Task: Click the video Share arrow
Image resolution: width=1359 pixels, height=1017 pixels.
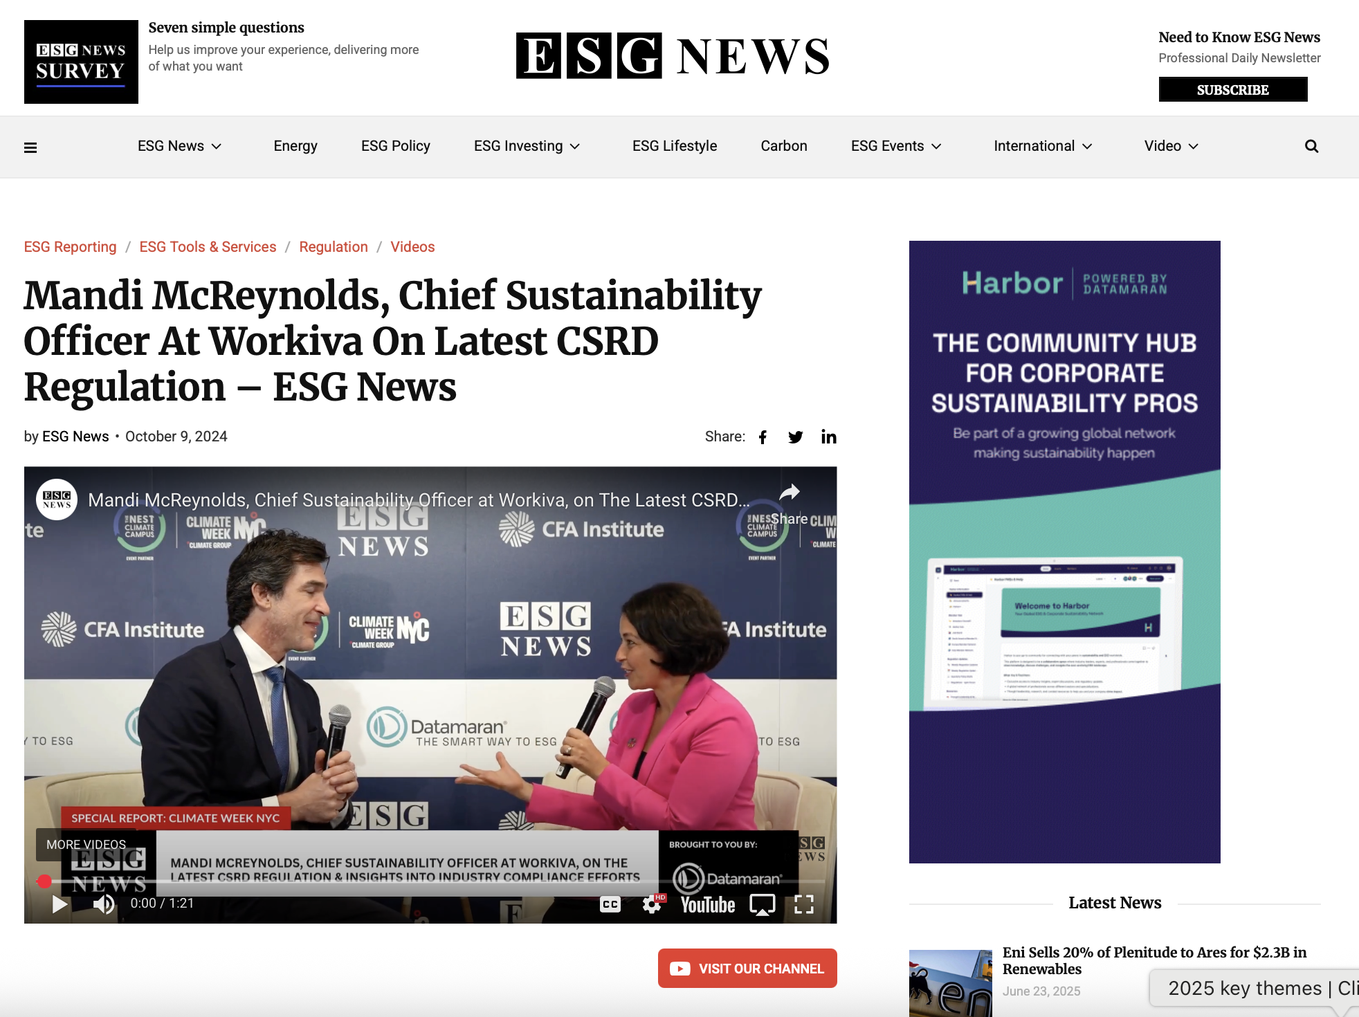Action: [x=790, y=493]
